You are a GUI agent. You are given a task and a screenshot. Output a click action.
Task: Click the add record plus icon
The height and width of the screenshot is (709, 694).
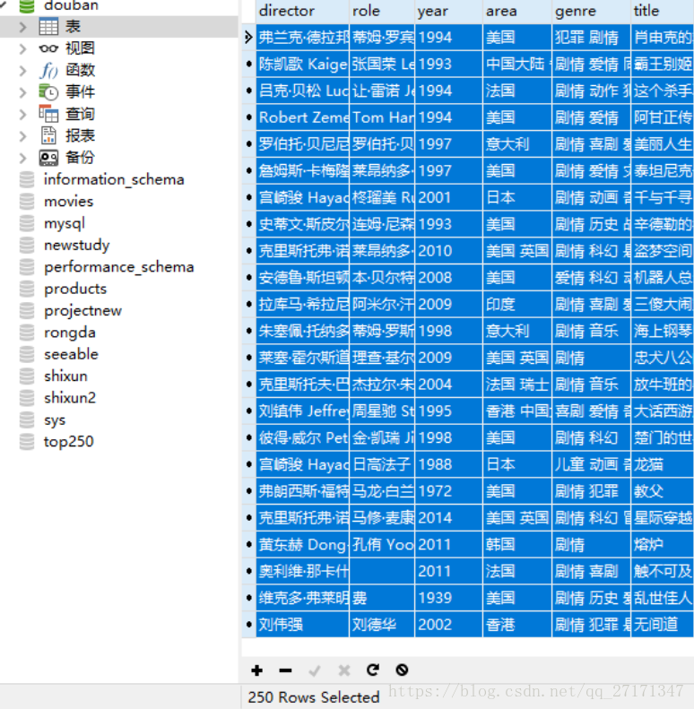click(257, 670)
